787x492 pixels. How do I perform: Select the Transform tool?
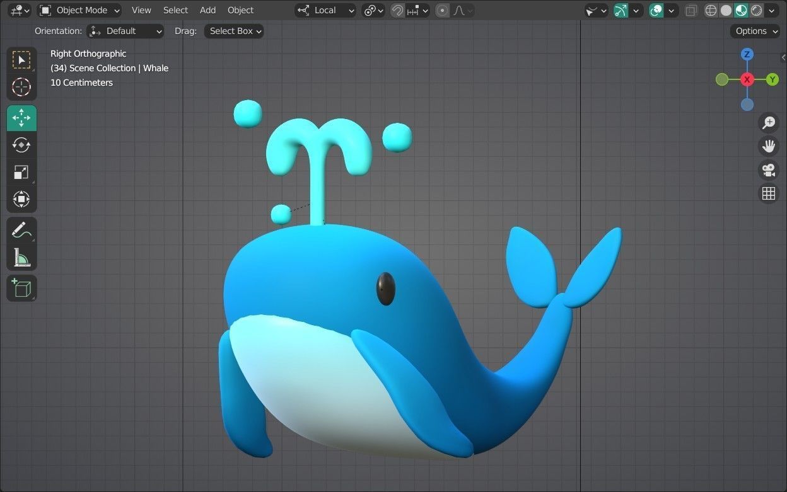[x=21, y=200]
